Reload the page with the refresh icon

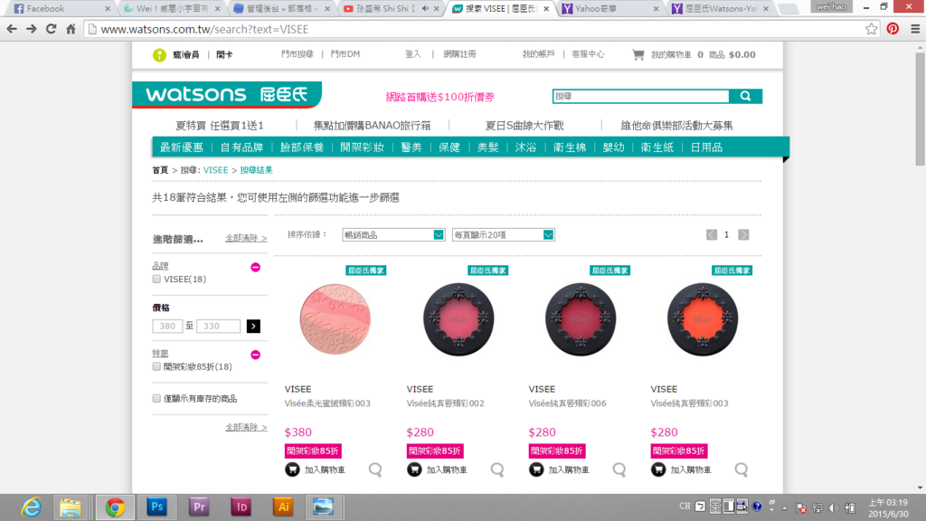pyautogui.click(x=52, y=29)
